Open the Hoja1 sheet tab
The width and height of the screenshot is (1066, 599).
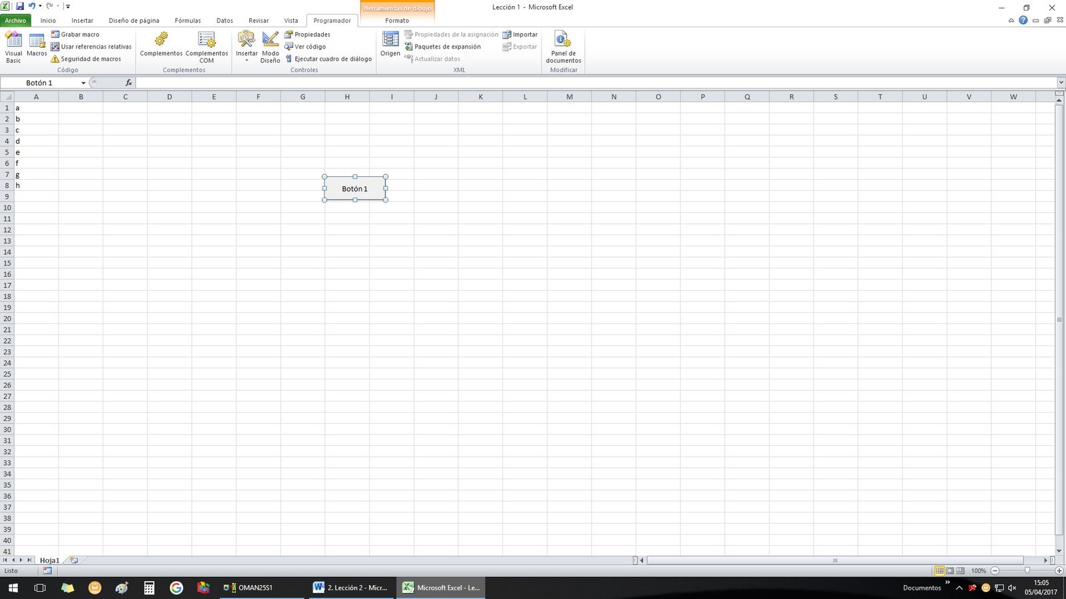pyautogui.click(x=49, y=560)
